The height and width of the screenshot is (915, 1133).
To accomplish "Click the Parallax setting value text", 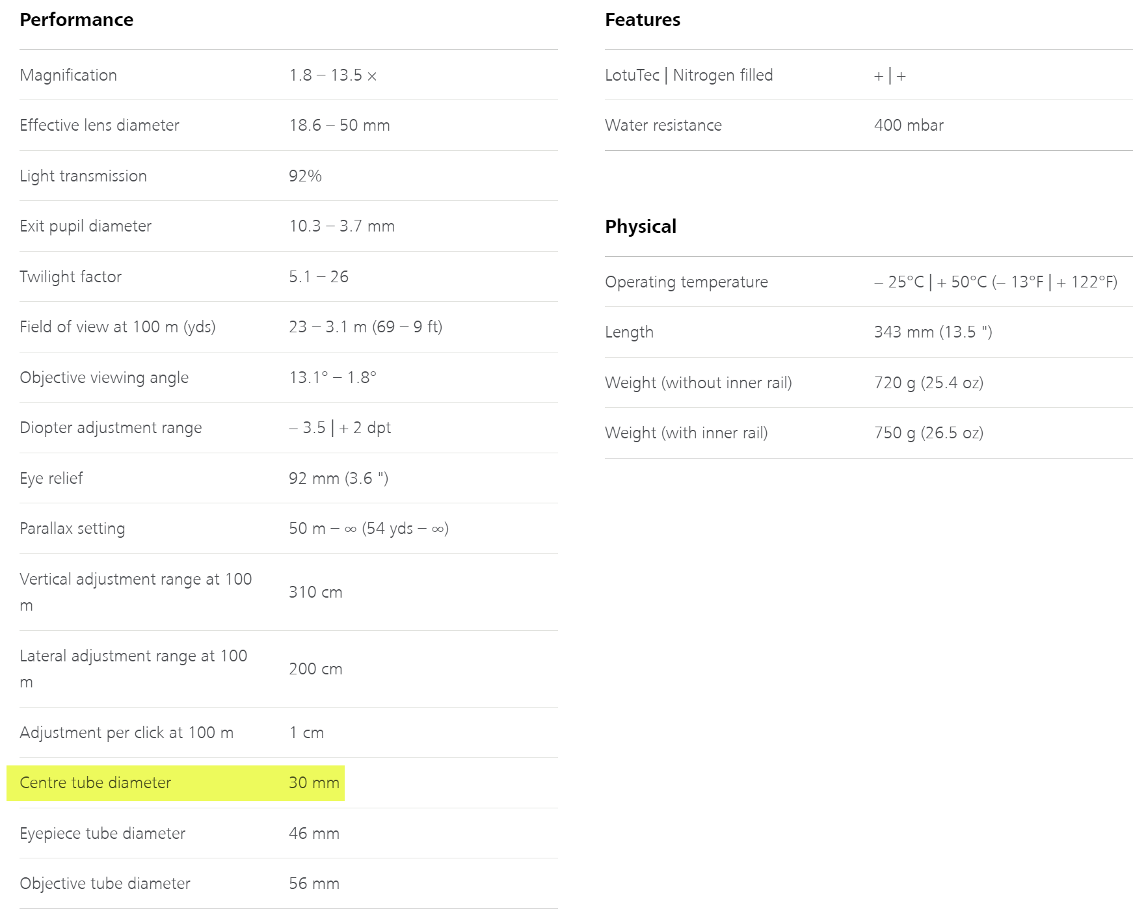I will (x=368, y=529).
